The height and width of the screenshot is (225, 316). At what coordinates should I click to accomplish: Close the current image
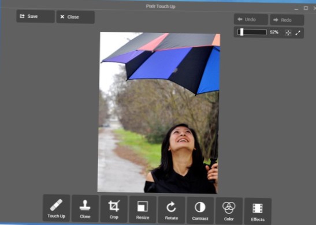pyautogui.click(x=76, y=17)
